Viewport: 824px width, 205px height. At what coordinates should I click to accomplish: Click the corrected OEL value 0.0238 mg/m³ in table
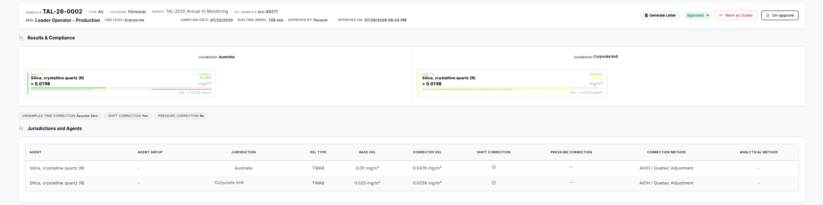427,183
